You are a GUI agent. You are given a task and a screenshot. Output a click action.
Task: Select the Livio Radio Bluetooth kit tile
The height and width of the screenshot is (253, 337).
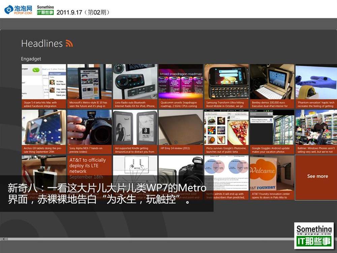(135, 86)
